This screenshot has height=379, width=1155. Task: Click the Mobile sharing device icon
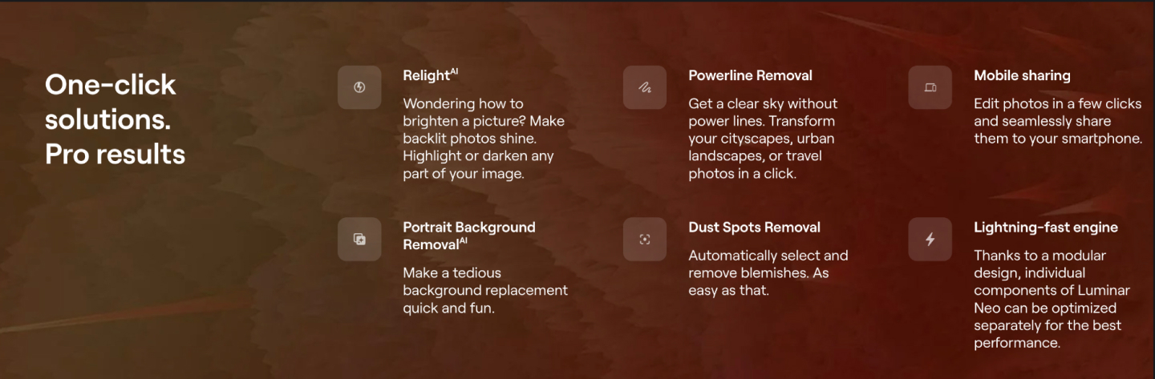click(930, 87)
